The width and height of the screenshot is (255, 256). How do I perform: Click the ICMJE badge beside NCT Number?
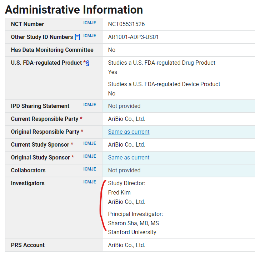coord(90,23)
